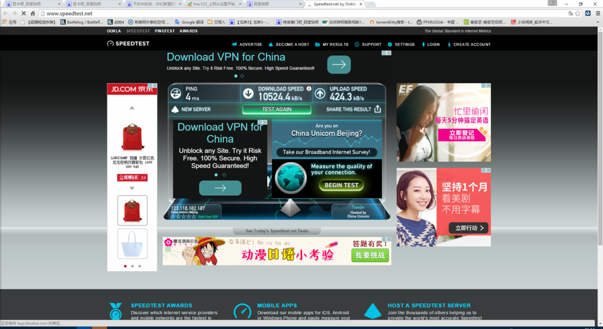The width and height of the screenshot is (603, 329).
Task: Open SETTINGS in the site nav
Action: point(401,45)
